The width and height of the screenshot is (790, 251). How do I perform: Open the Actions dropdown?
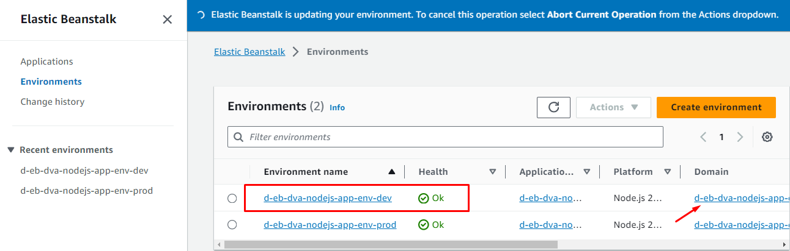613,107
